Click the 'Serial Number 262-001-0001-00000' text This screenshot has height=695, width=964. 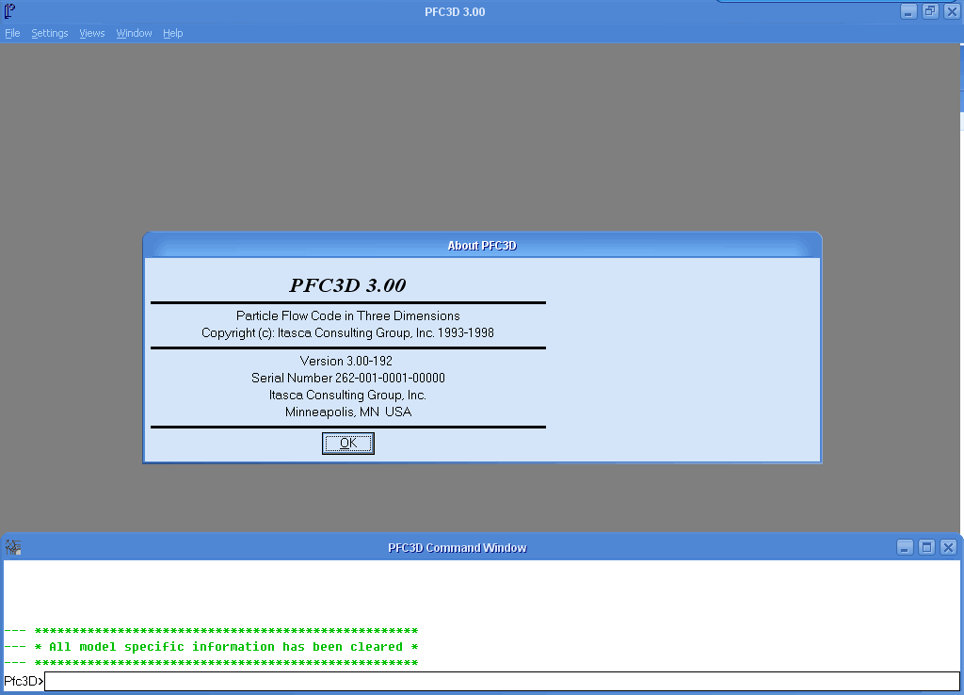[x=348, y=379]
